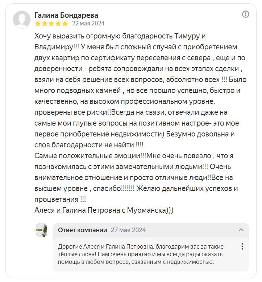Click the review line starting Хочу выразить

pyautogui.click(x=120, y=36)
